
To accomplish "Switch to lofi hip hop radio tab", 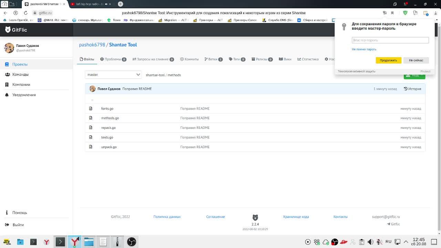I will pyautogui.click(x=90, y=4).
